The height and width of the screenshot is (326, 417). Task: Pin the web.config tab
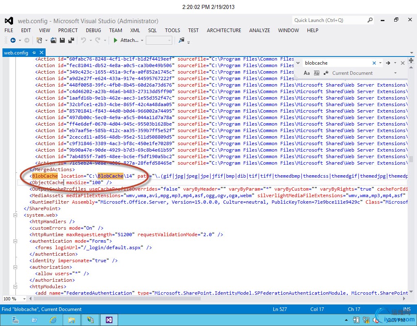[34, 52]
